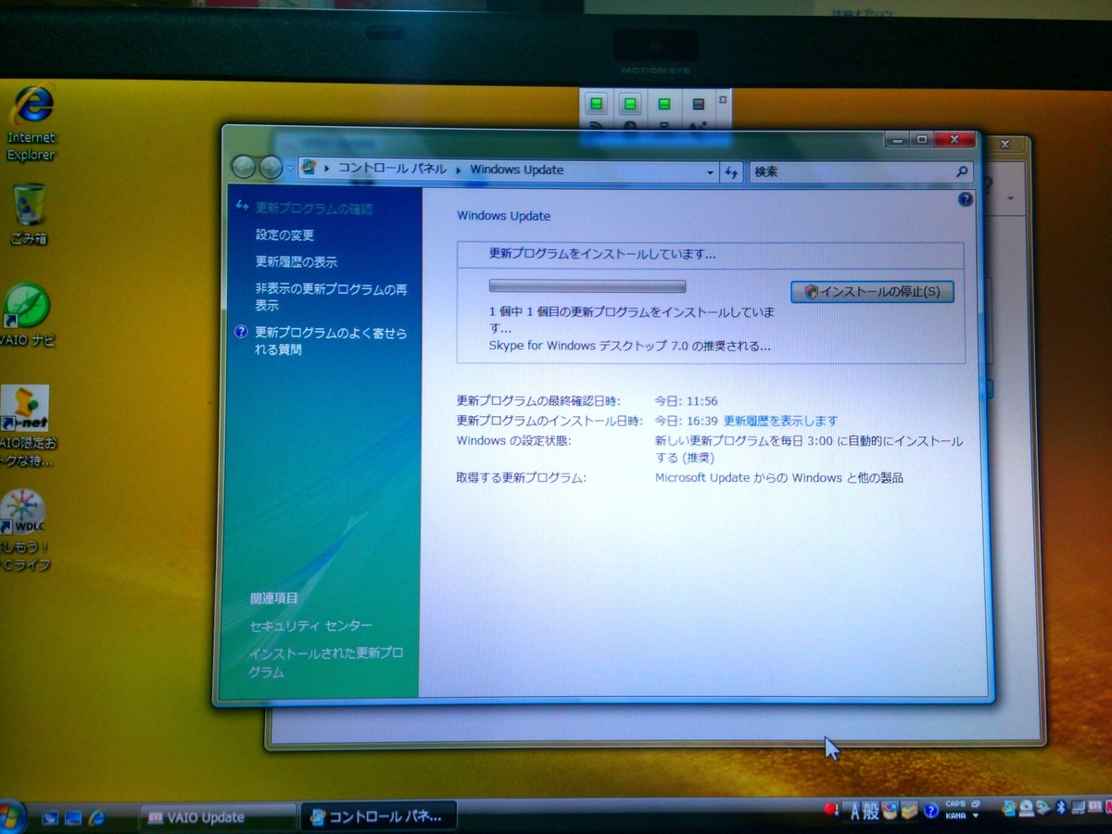Click the KANA lock indicator
Viewport: 1112px width, 834px height.
[x=955, y=815]
